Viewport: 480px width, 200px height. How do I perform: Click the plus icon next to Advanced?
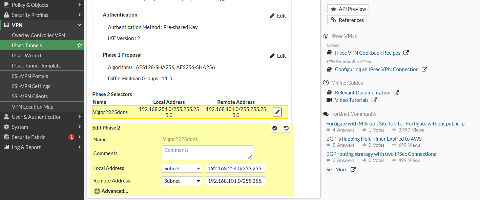pos(97,191)
